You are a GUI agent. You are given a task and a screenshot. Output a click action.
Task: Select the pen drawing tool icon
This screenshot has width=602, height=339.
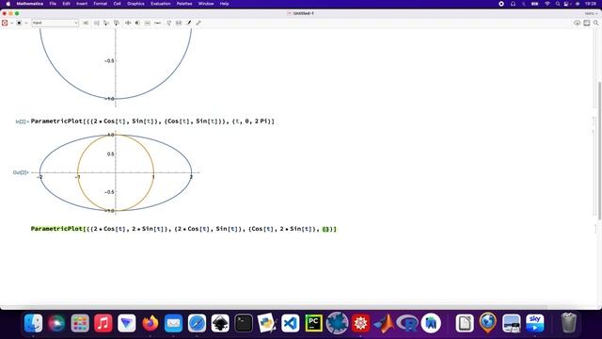point(189,23)
